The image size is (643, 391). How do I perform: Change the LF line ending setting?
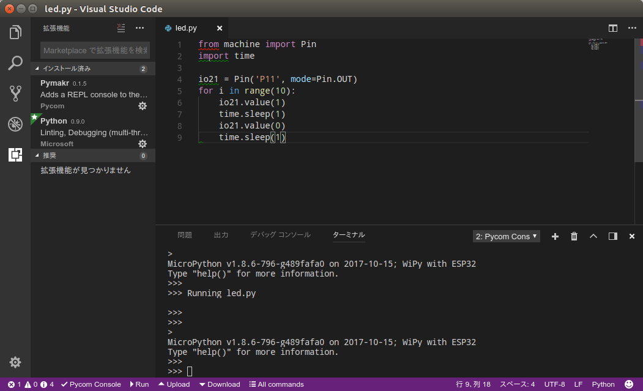(x=578, y=384)
